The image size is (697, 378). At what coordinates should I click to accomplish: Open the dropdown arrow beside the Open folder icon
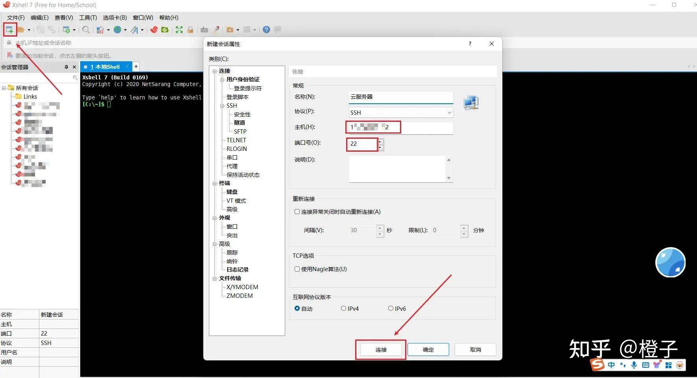29,30
